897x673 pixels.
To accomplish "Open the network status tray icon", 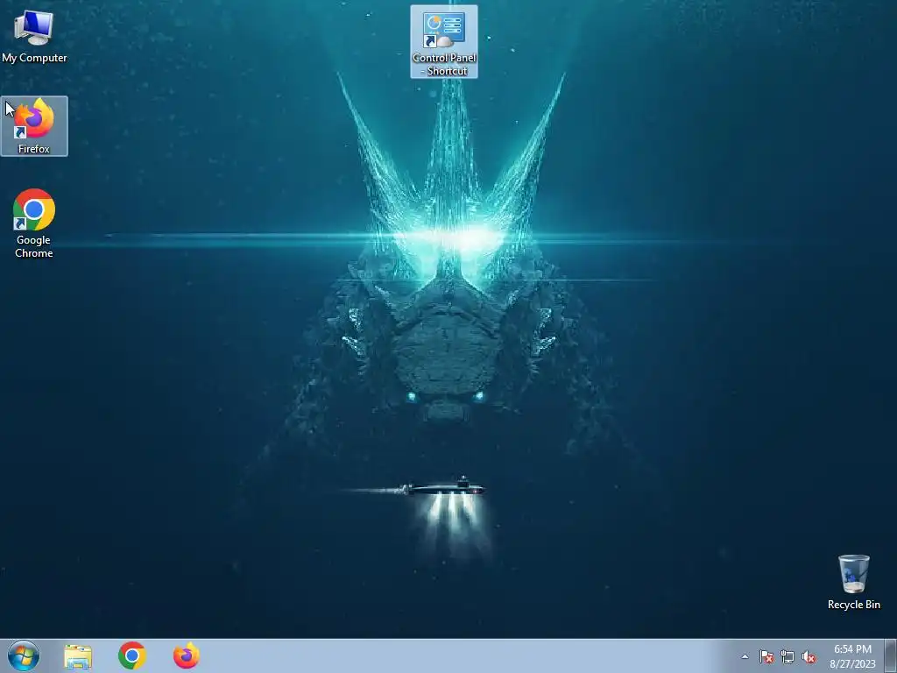I will click(x=788, y=656).
